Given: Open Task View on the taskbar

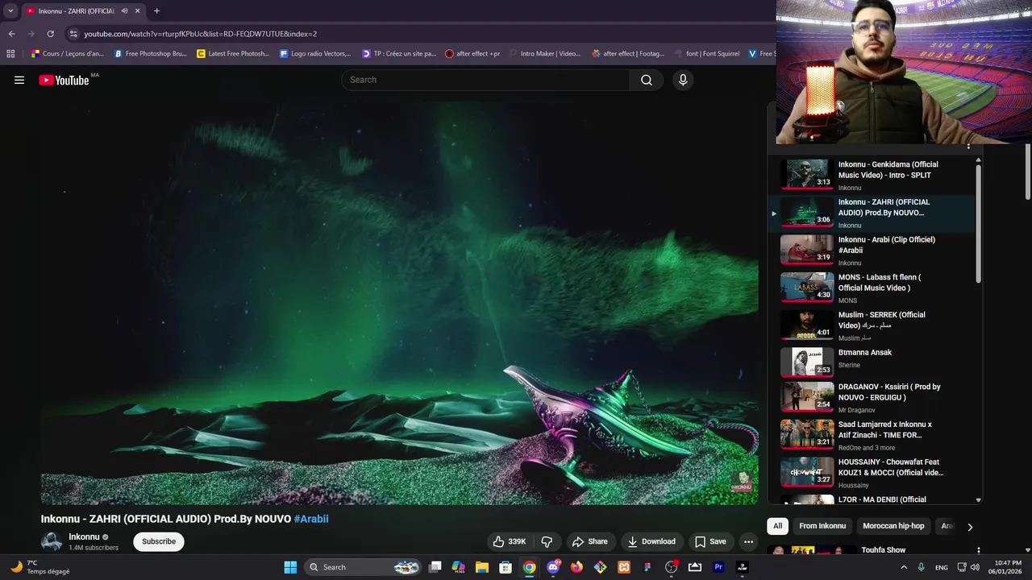Looking at the screenshot, I should 435,567.
